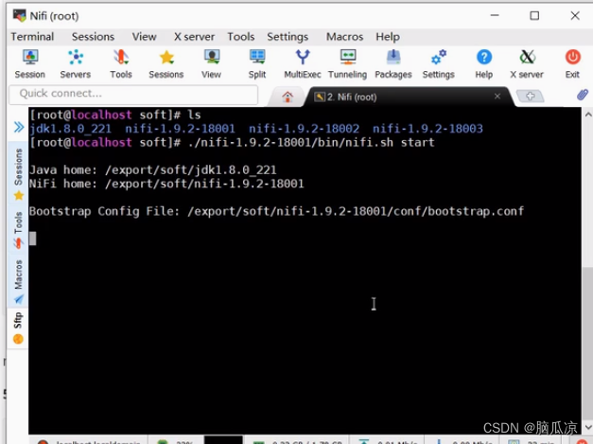Open the Macros sidebar tab
This screenshot has height=444, width=593.
click(18, 281)
